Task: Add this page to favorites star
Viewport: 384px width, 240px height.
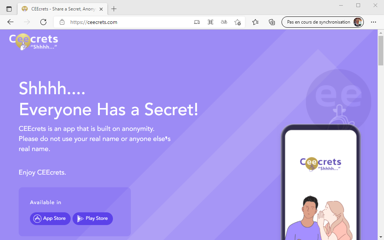Action: click(x=237, y=22)
